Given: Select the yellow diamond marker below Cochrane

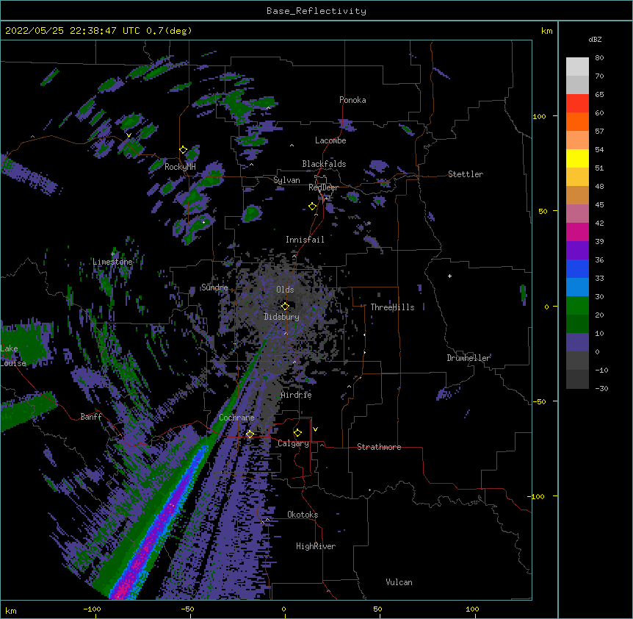Looking at the screenshot, I should (x=250, y=434).
